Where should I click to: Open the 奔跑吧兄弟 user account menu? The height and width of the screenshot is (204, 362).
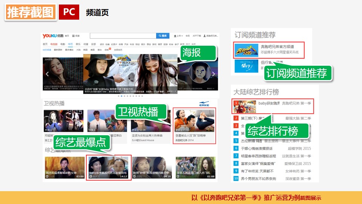tap(210, 36)
